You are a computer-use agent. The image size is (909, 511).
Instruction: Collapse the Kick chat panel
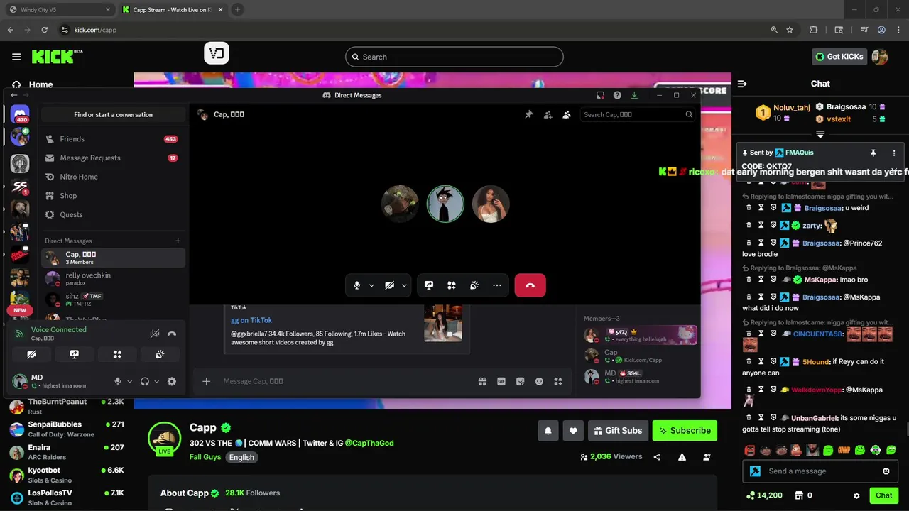click(x=742, y=84)
